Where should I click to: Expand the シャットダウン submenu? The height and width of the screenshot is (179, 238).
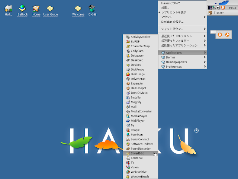coord(183,29)
